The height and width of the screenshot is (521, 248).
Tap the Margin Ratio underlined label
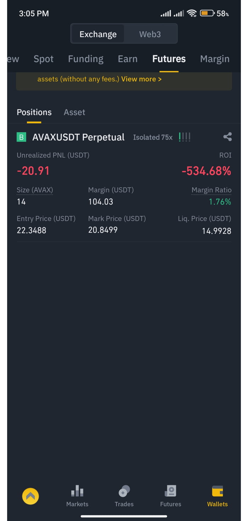click(x=212, y=190)
